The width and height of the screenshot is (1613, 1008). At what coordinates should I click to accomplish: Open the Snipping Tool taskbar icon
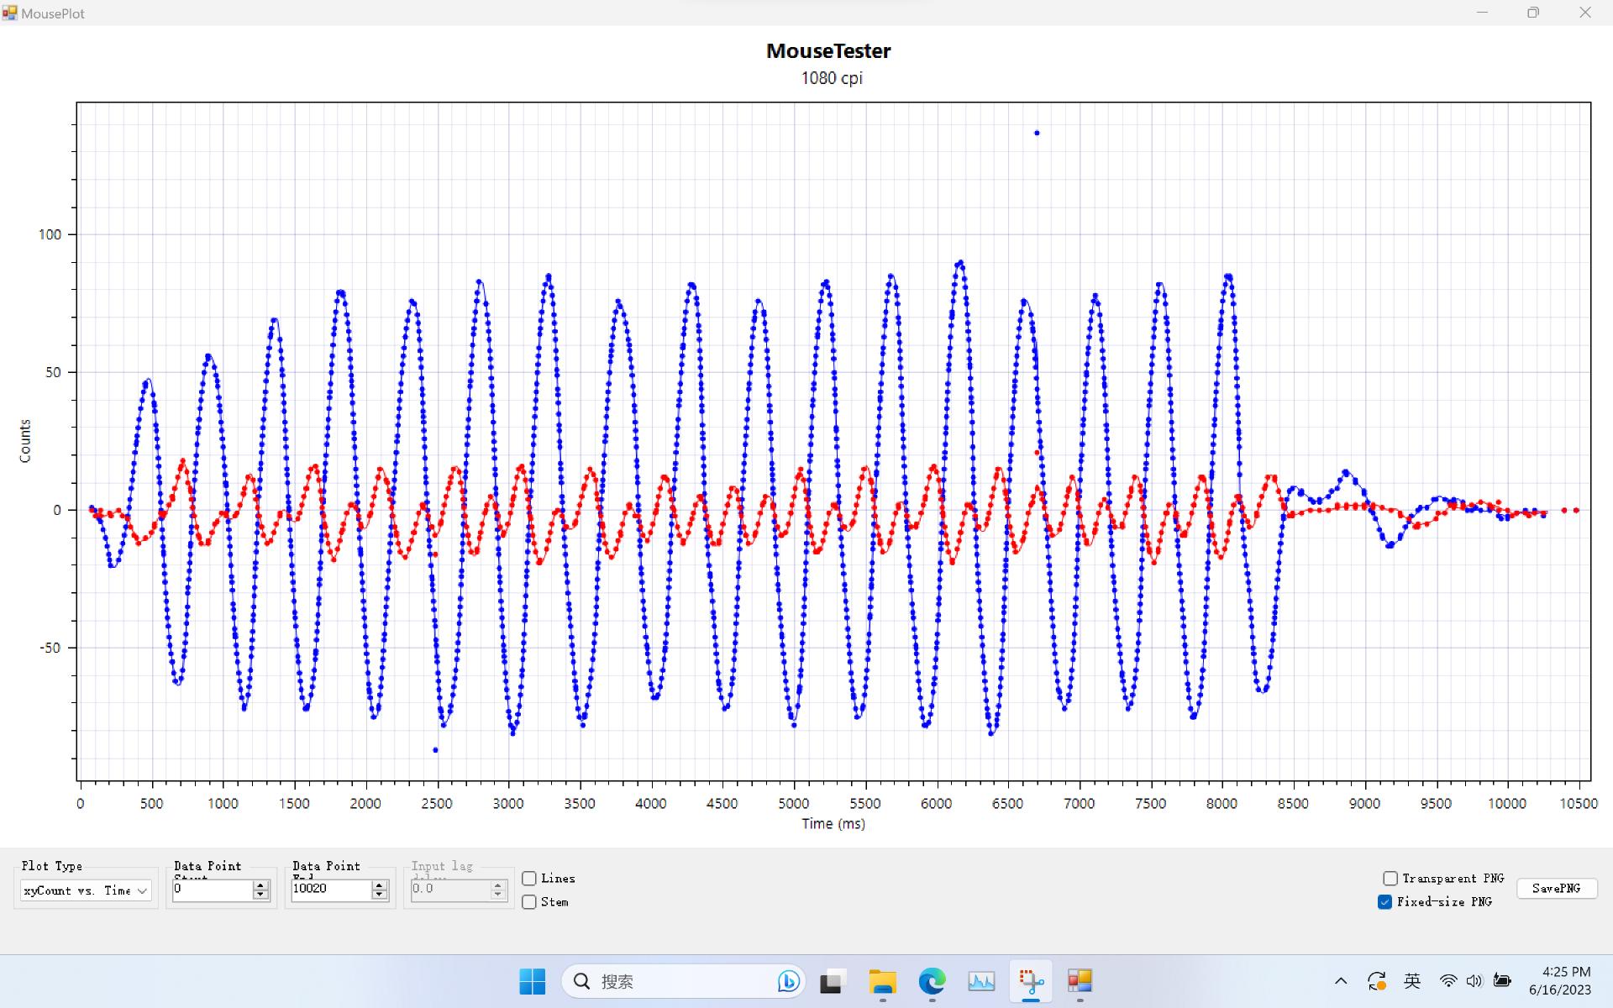(x=1031, y=981)
